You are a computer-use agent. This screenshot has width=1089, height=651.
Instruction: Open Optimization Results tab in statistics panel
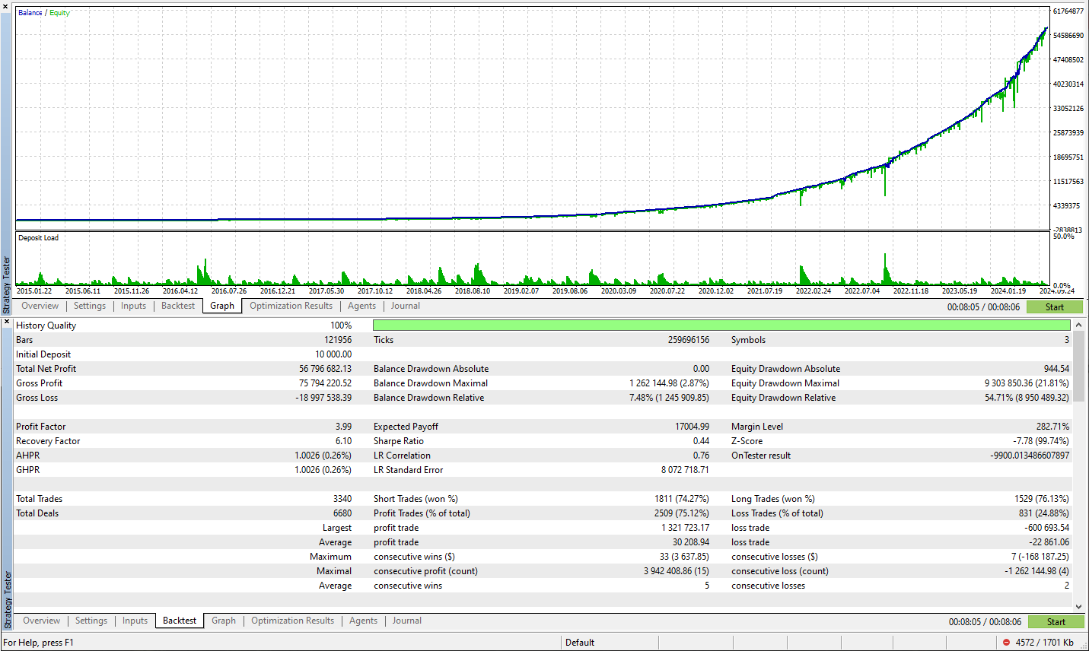292,621
